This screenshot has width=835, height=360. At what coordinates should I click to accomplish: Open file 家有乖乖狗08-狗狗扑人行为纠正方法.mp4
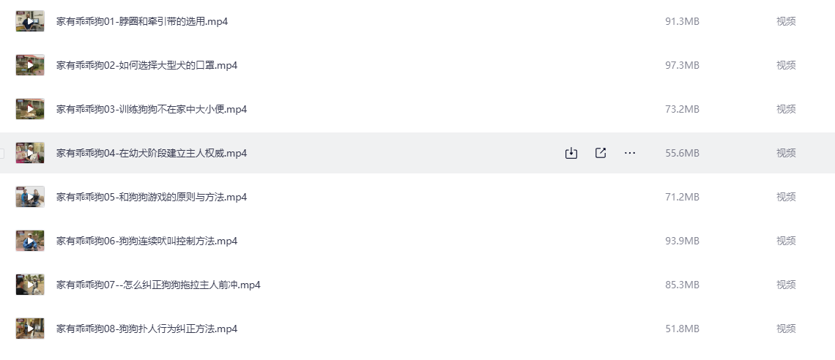(x=146, y=329)
